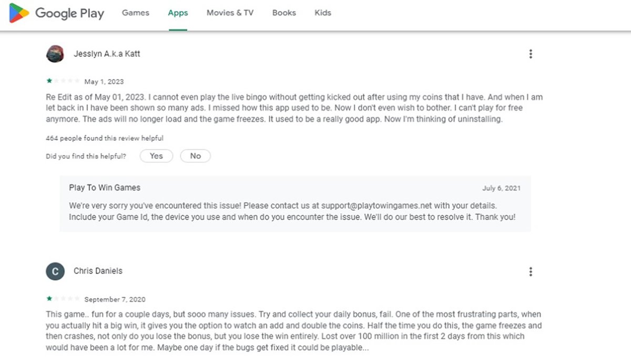Go to the Movies & TV tab
This screenshot has width=631, height=361.
(230, 13)
